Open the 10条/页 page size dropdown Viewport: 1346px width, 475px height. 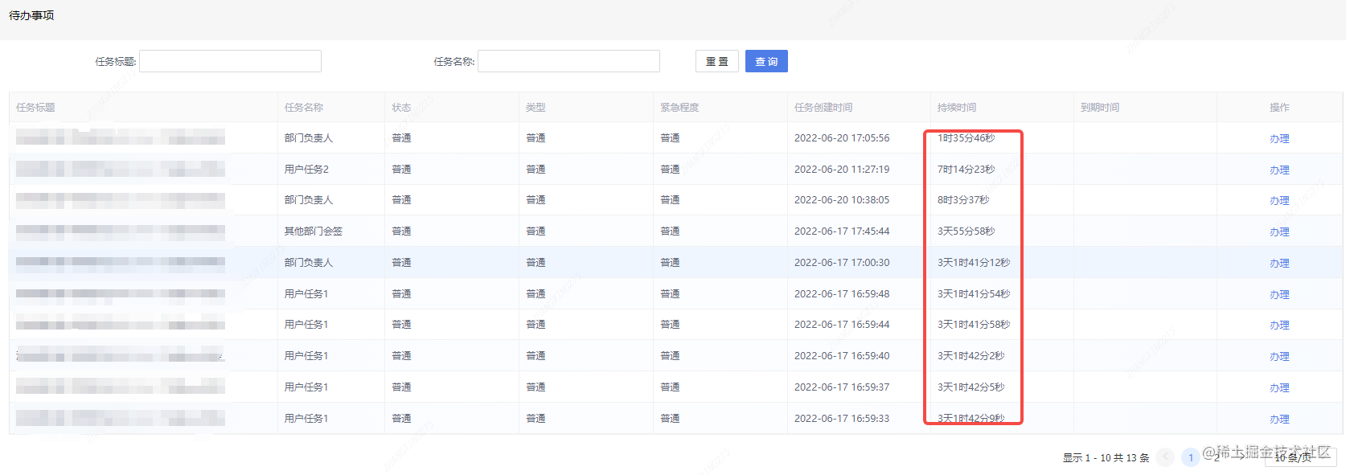tap(1300, 457)
